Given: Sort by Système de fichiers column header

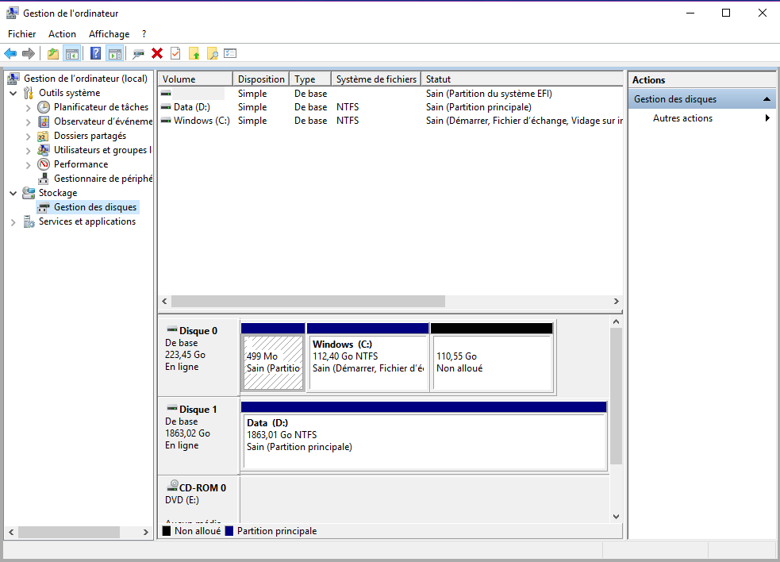Looking at the screenshot, I should (x=376, y=79).
